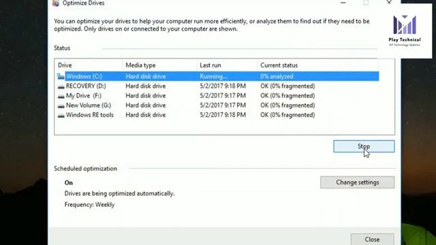Click the RECOVERY (D:) drive icon

click(x=61, y=86)
